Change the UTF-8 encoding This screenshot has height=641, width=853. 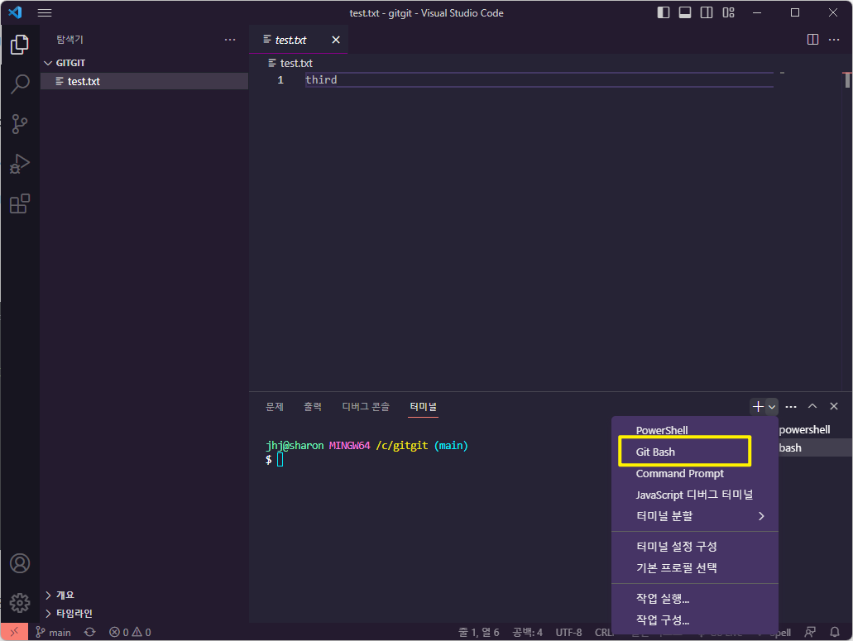[x=568, y=632]
